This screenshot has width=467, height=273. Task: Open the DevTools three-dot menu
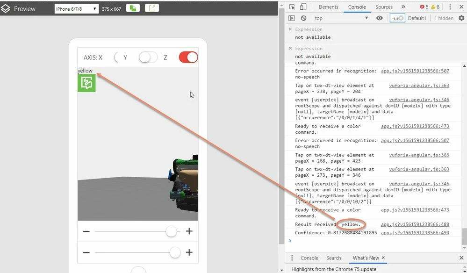click(450, 7)
